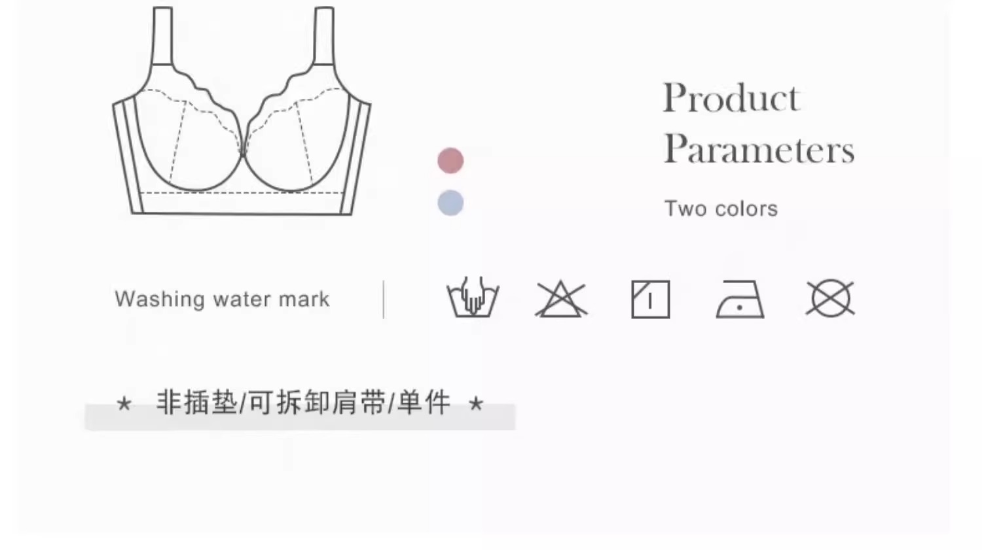This screenshot has height=550, width=982.
Task: Click the word Parameters in the title
Action: [759, 149]
